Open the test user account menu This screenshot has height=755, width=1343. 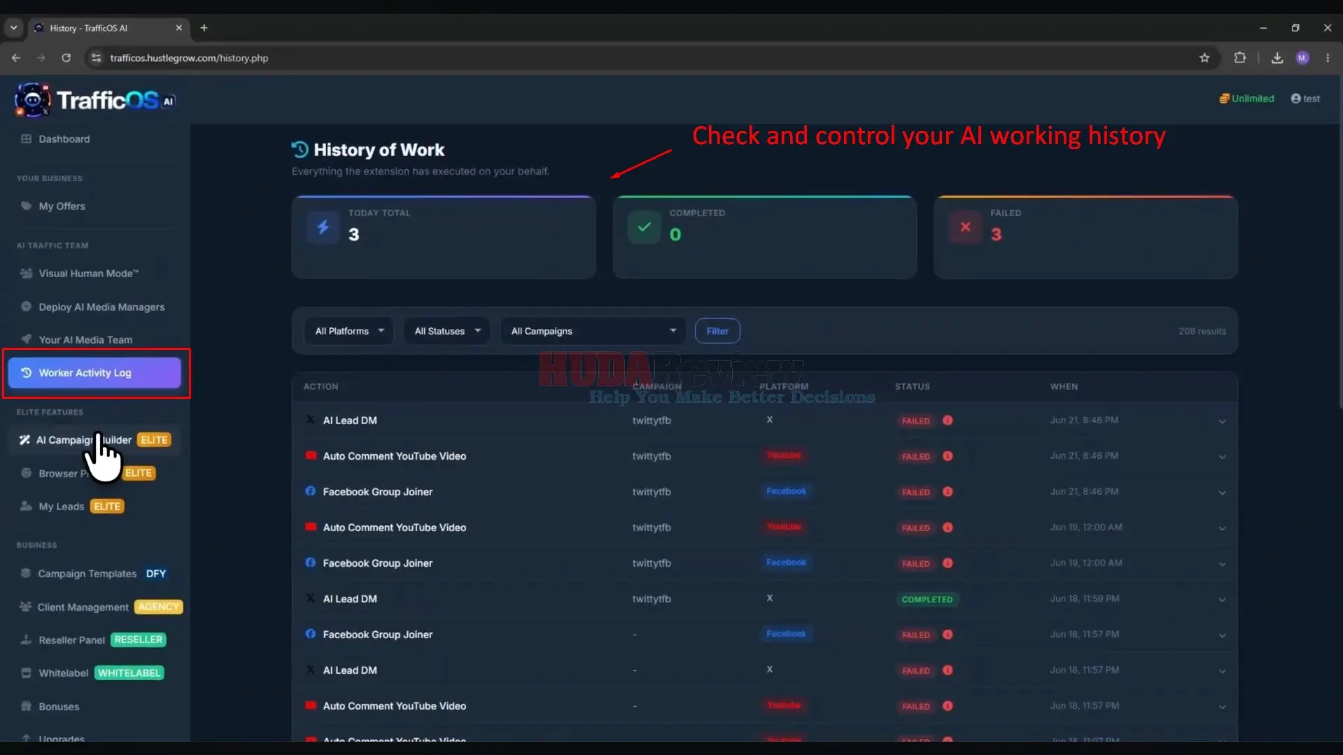point(1305,99)
